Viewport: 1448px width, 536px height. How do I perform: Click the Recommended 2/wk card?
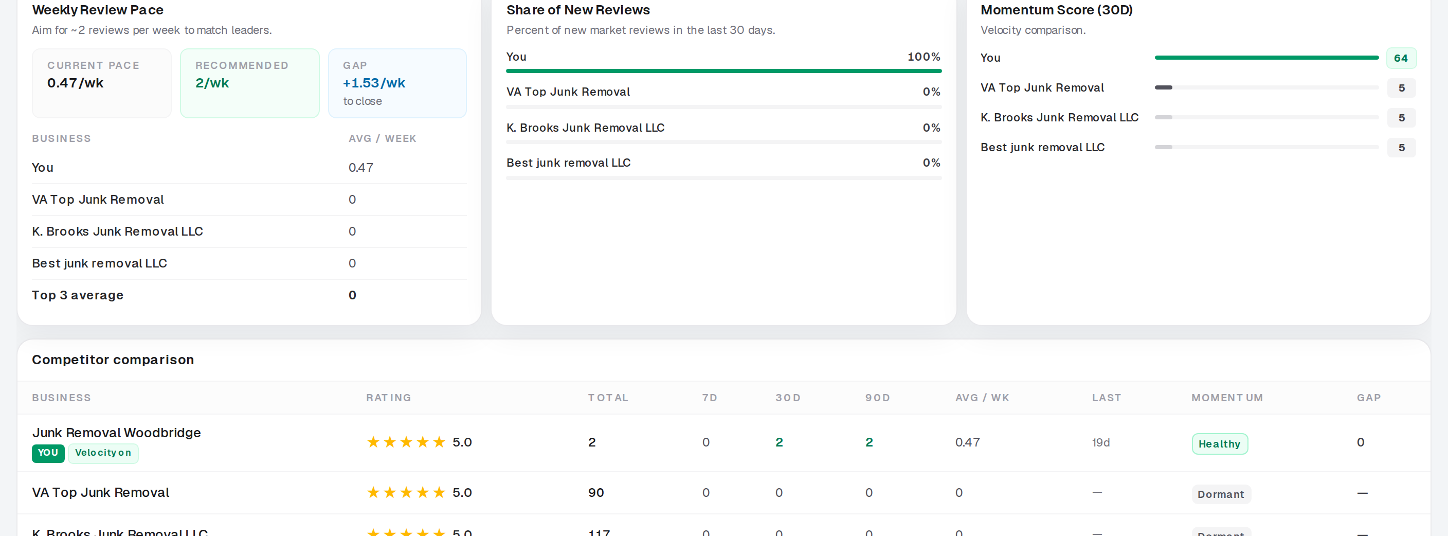(x=249, y=83)
